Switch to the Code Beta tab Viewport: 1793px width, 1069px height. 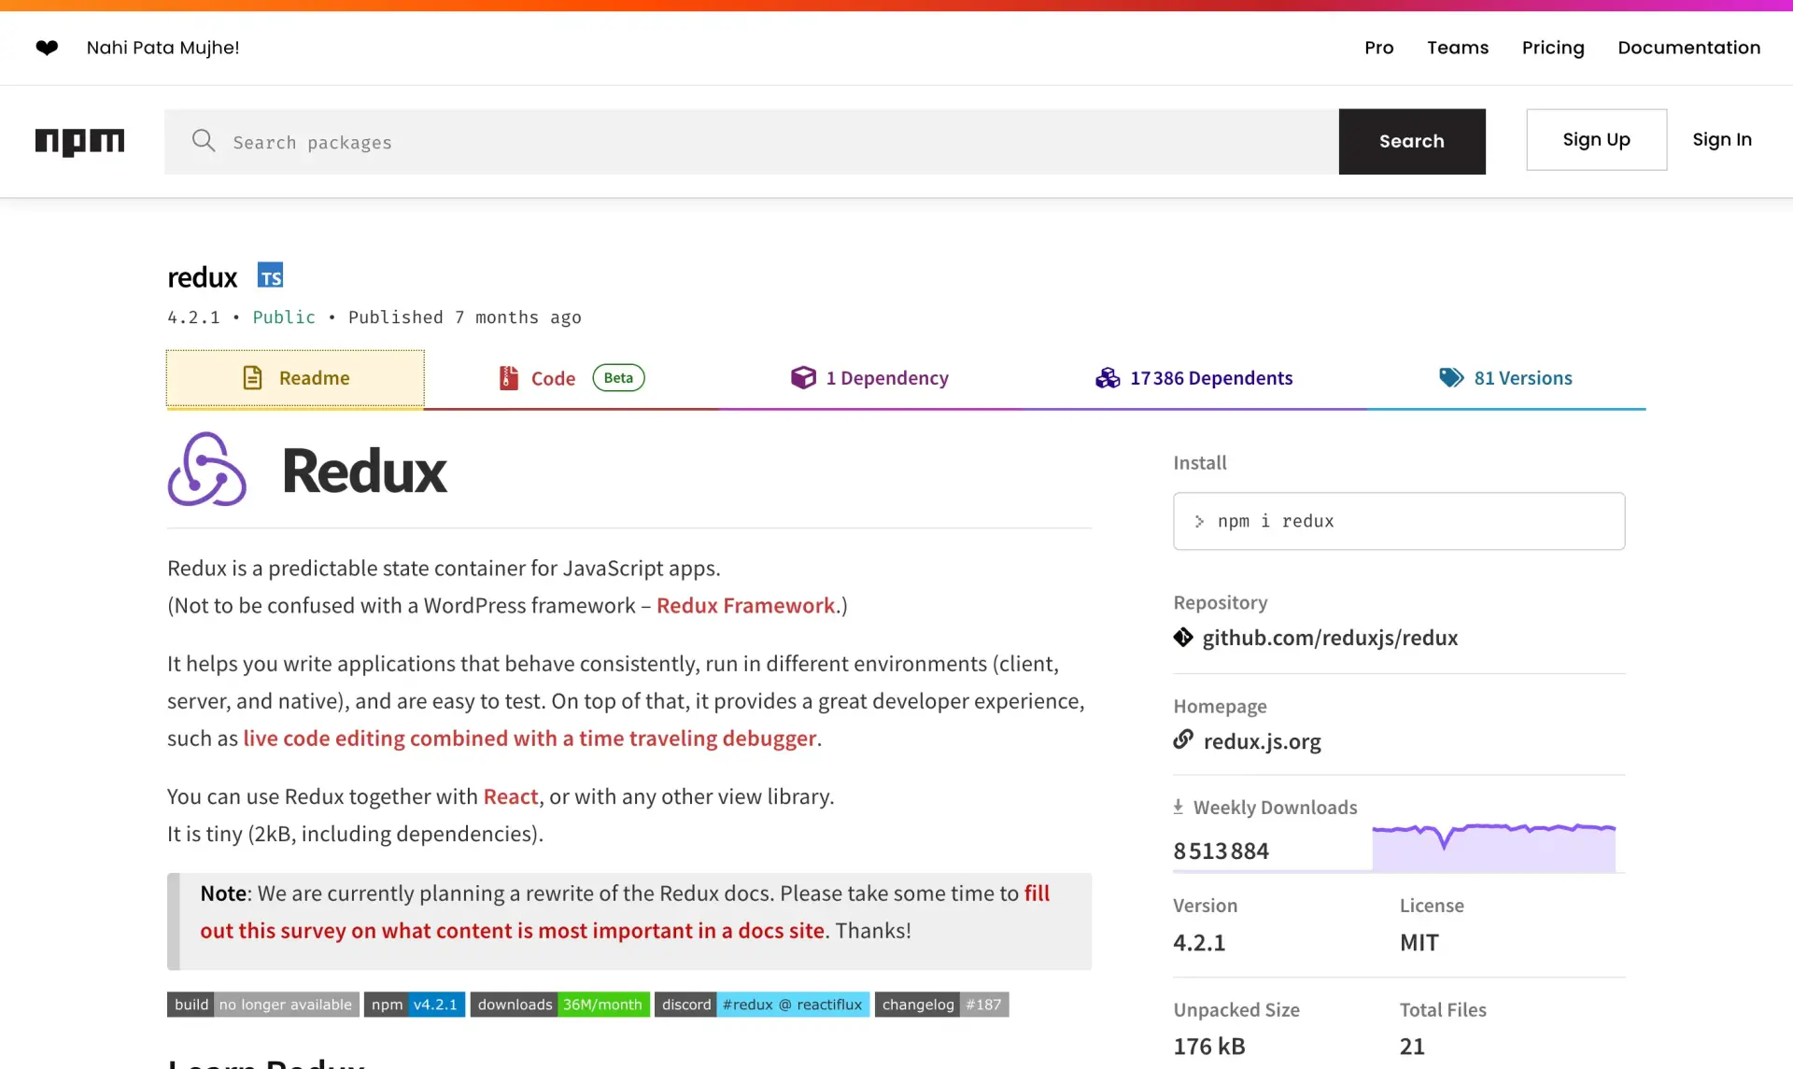555,378
